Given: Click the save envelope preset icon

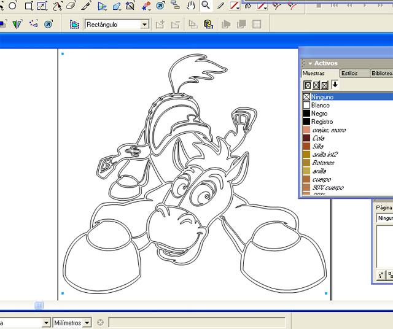Looking at the screenshot, I should (x=160, y=25).
